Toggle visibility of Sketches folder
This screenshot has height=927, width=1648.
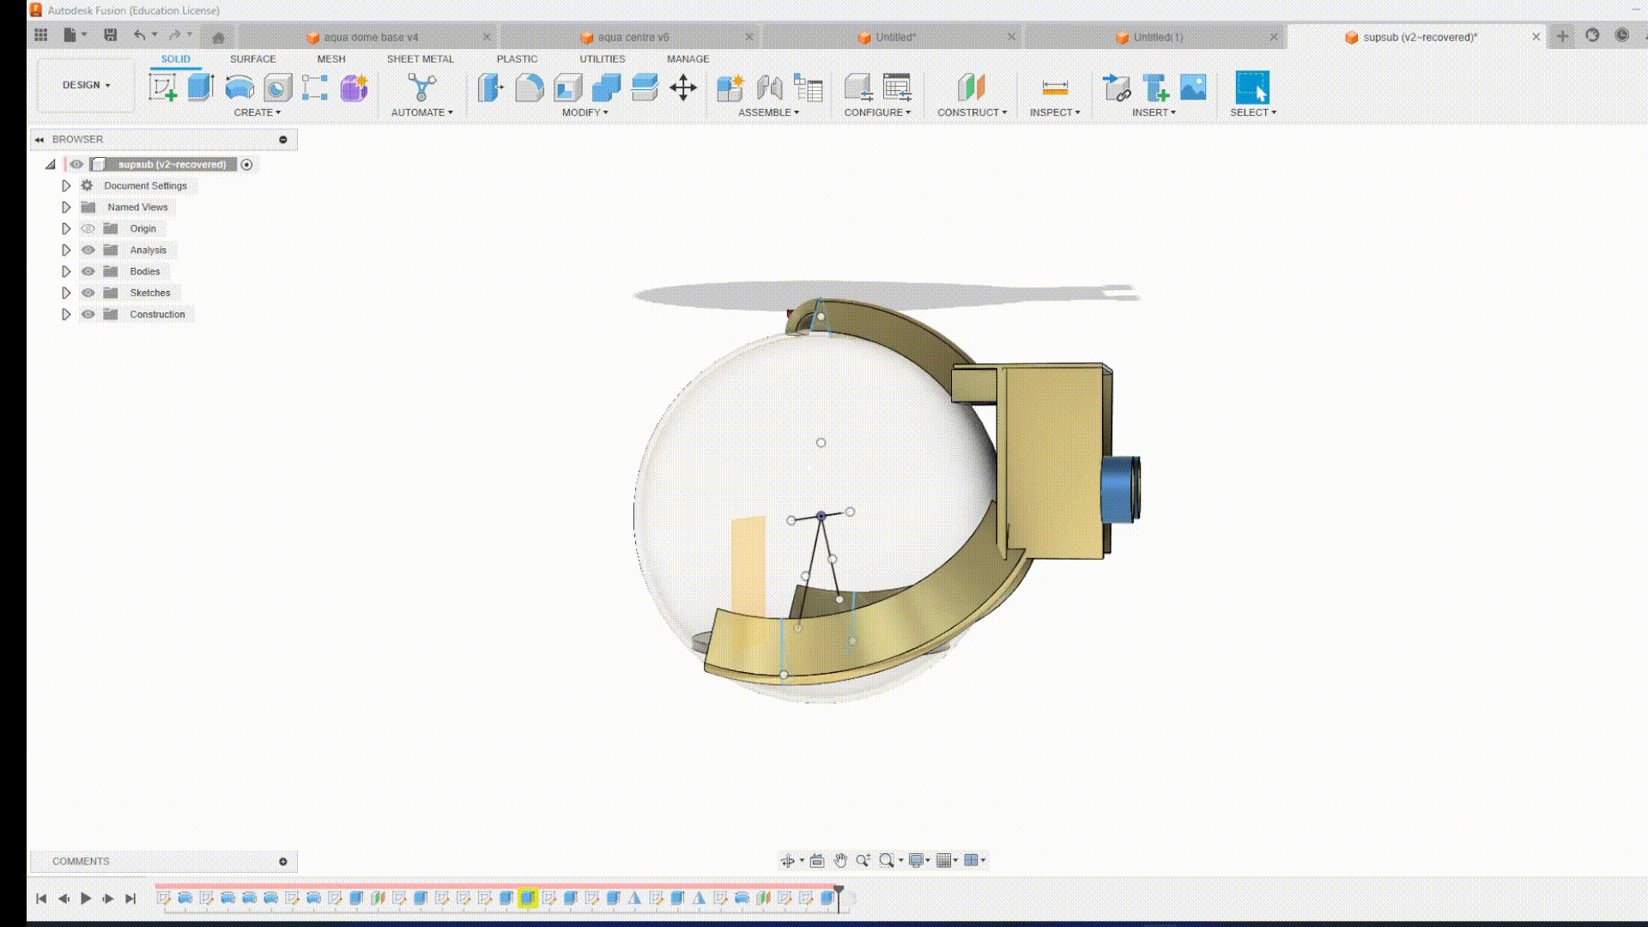[x=88, y=292]
